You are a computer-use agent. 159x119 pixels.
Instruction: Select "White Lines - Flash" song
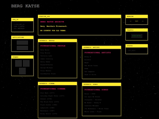point(93,112)
